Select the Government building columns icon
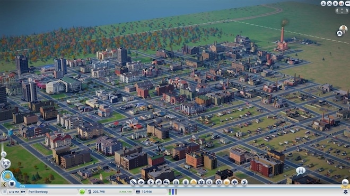This screenshot has height=196, width=350. click(176, 182)
